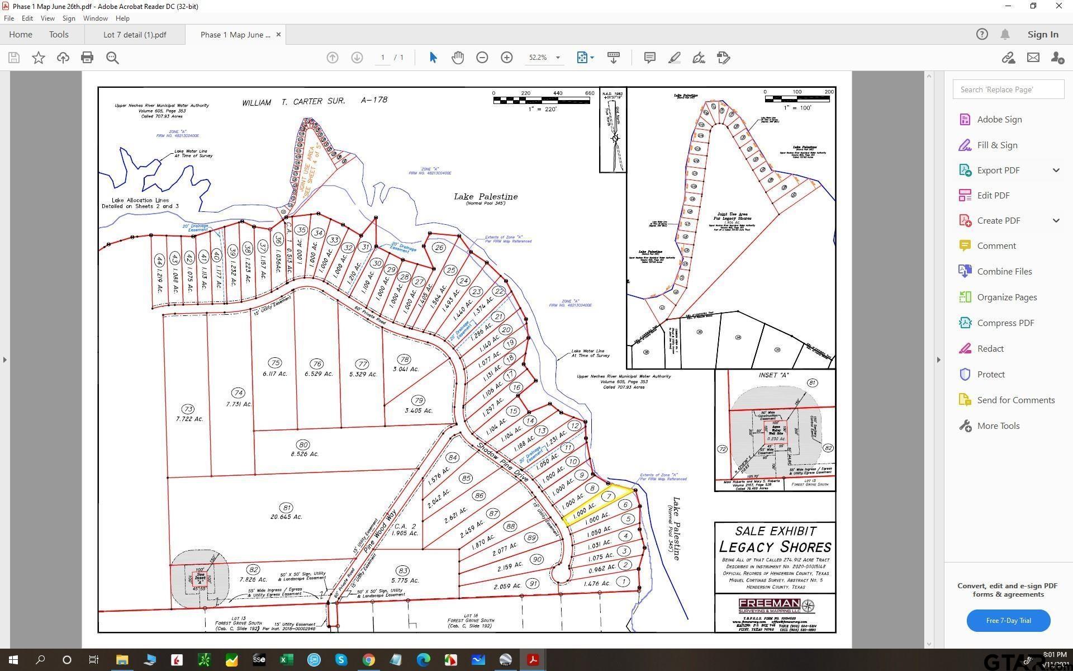Activate the Selection arrow tool

click(433, 58)
